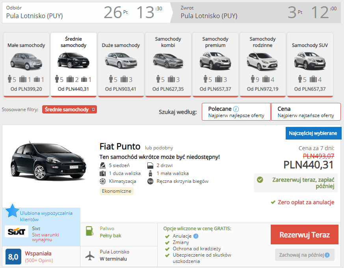Click info icon beside Anulacje
Viewport: 344px width, 268px height.
196,236
